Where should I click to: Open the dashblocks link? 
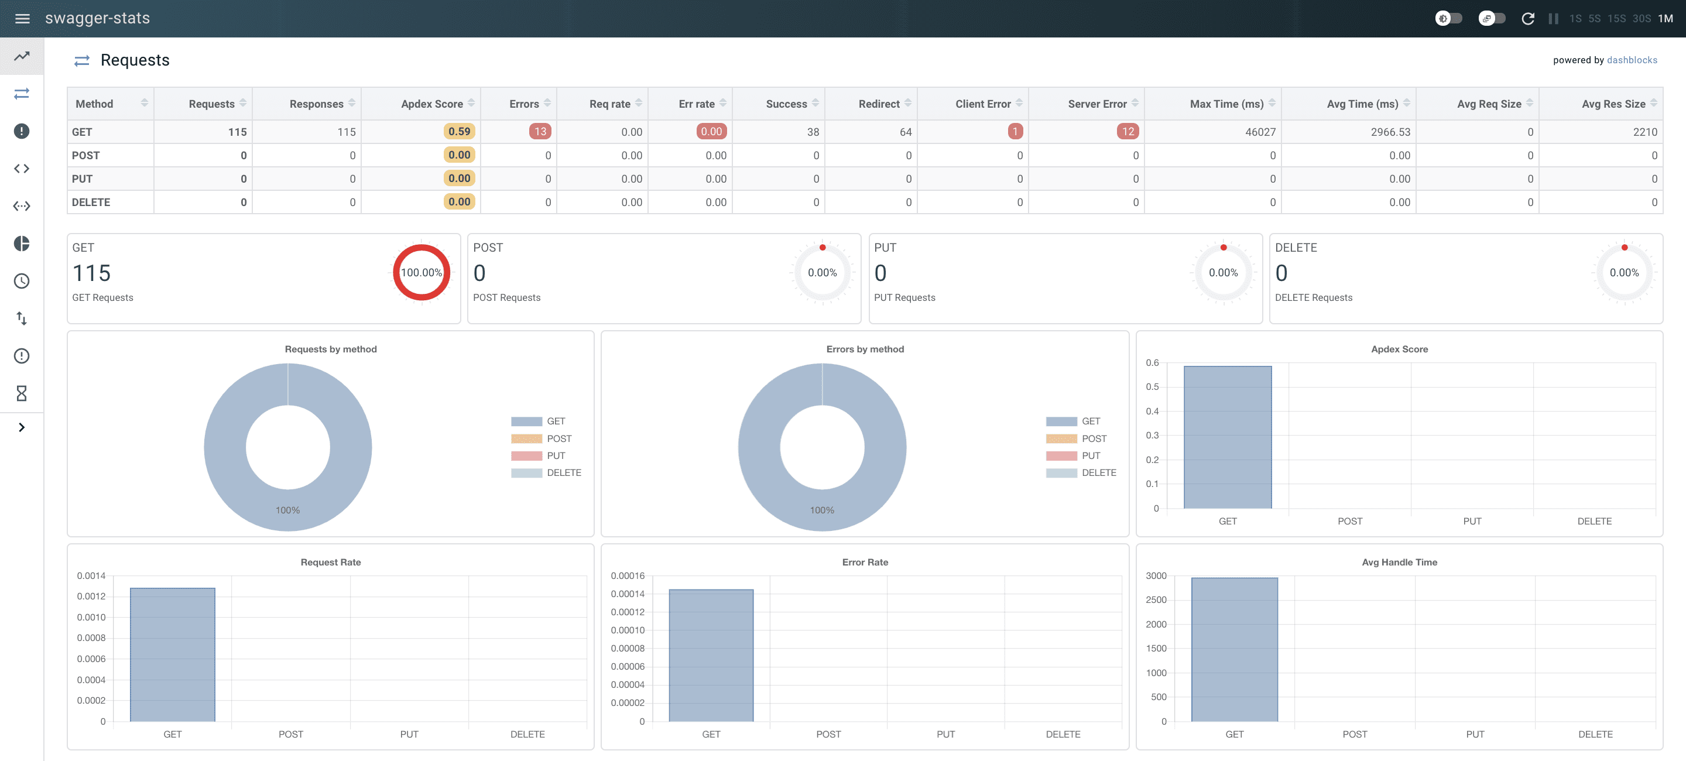coord(1632,60)
